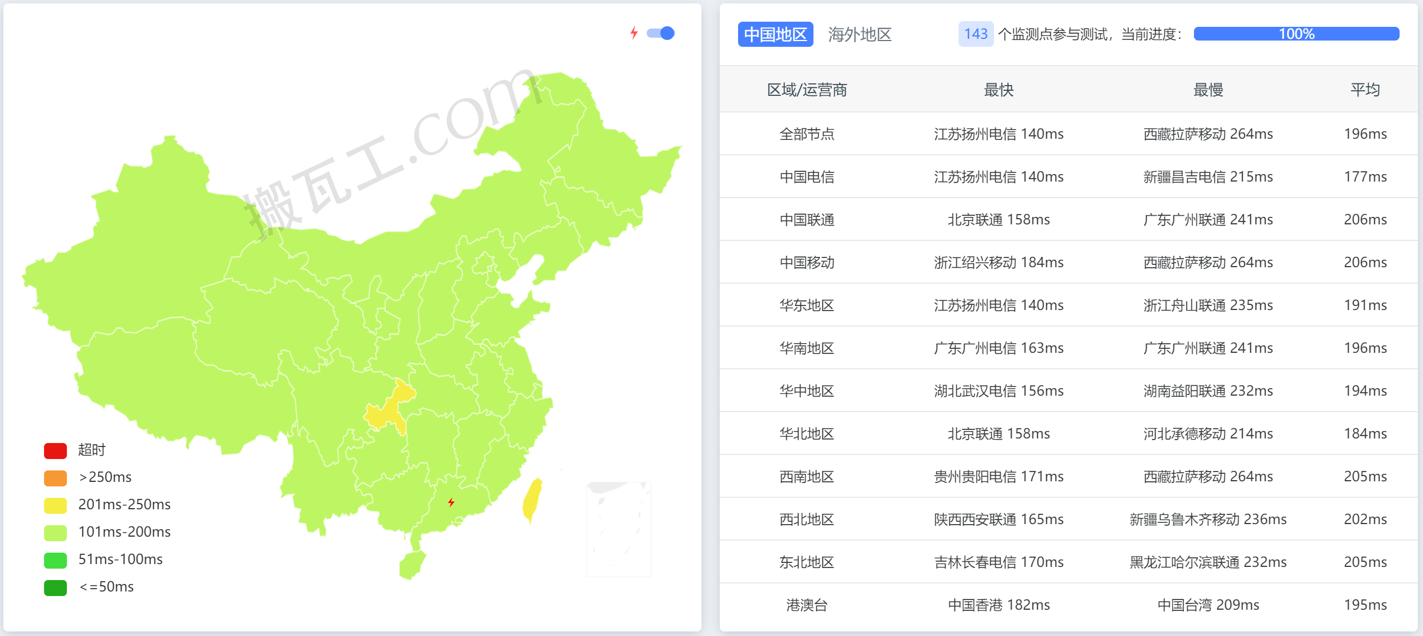Click the 最快 column header
This screenshot has width=1423, height=636.
[998, 90]
